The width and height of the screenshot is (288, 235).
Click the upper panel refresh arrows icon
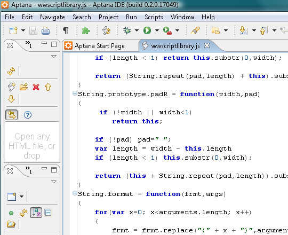[x=11, y=72]
